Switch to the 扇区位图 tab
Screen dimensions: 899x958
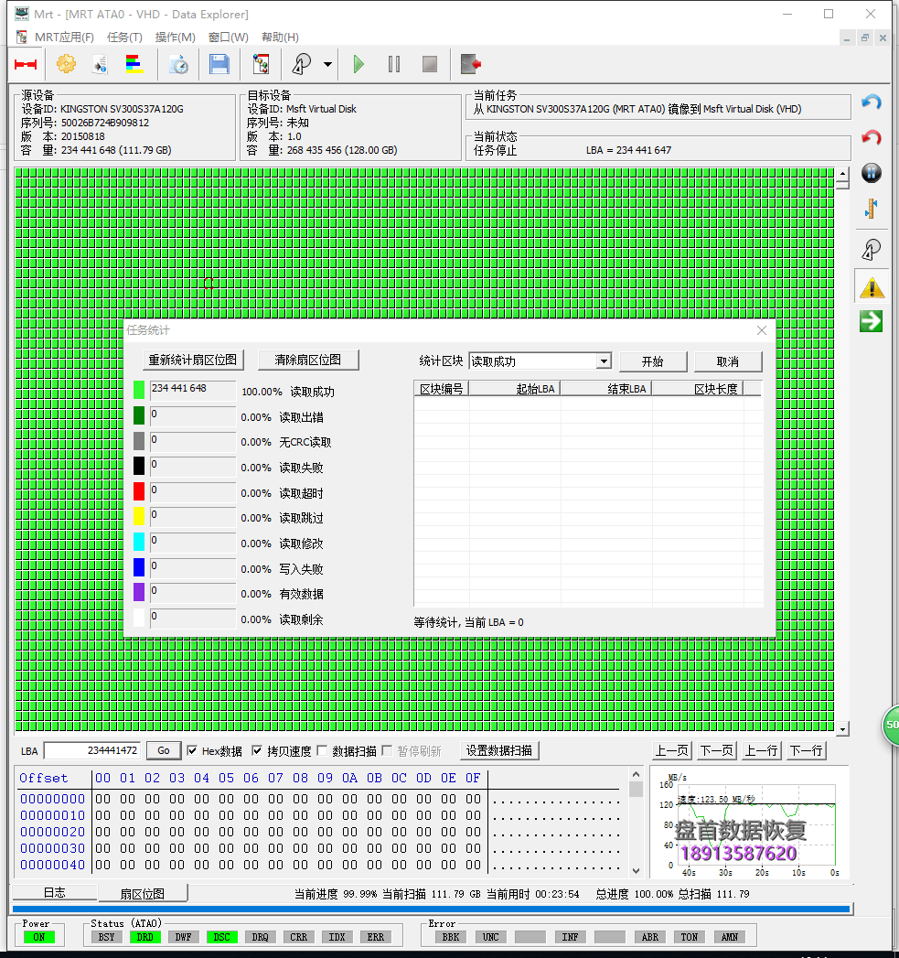coord(143,893)
